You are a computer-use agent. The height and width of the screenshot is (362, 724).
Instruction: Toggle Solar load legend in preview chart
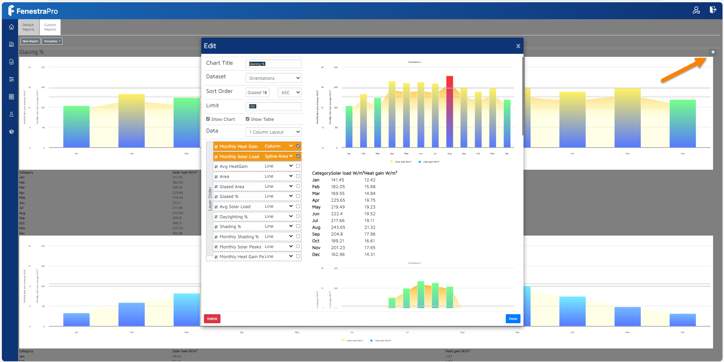click(401, 162)
